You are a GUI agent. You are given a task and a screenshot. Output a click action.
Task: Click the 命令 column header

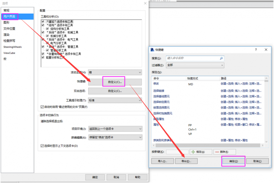169,78
